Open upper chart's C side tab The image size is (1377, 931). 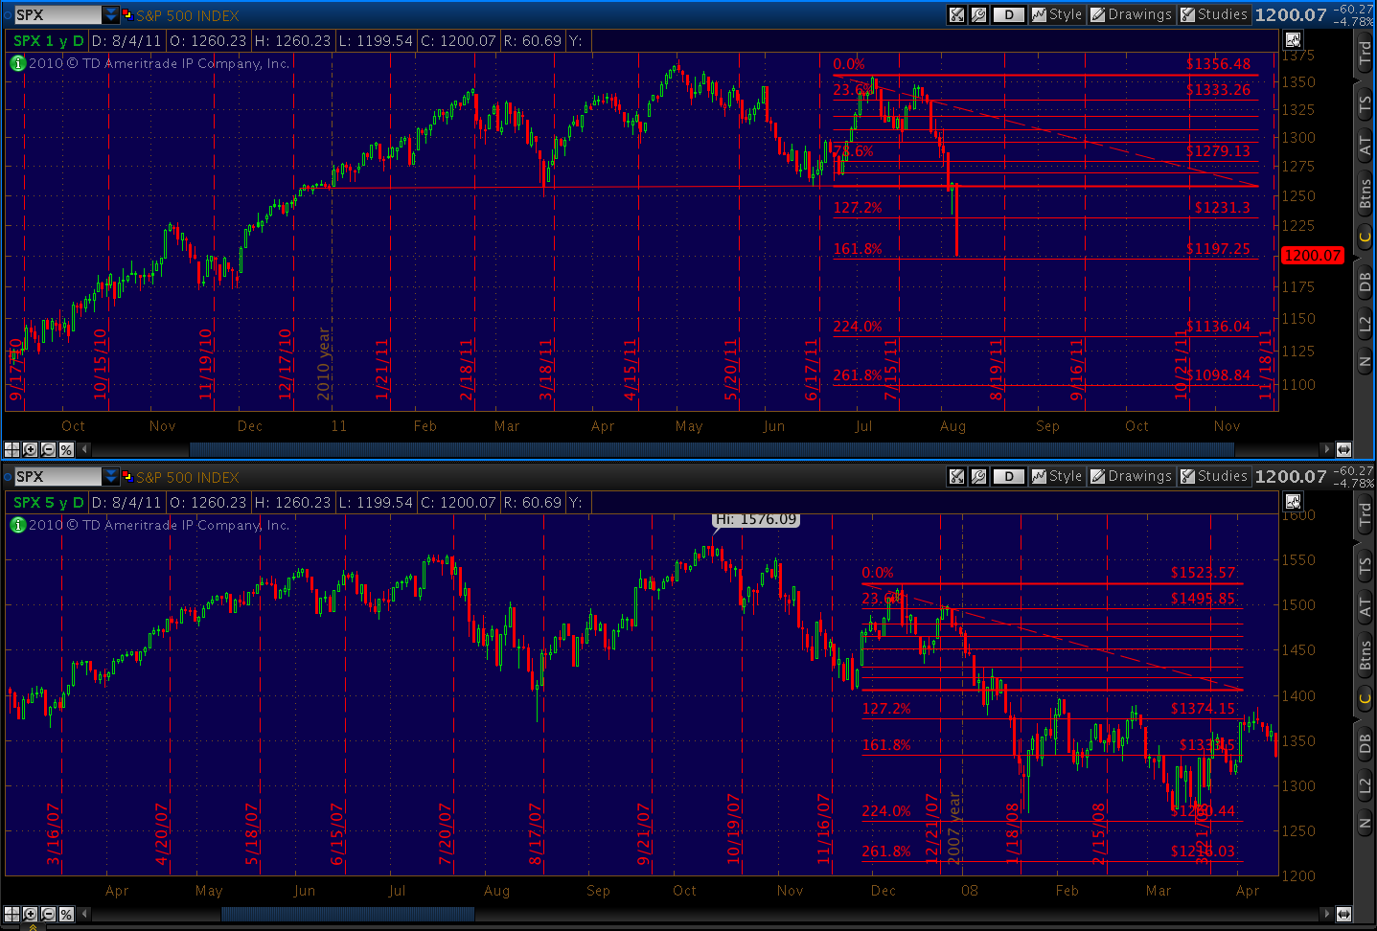pyautogui.click(x=1365, y=236)
